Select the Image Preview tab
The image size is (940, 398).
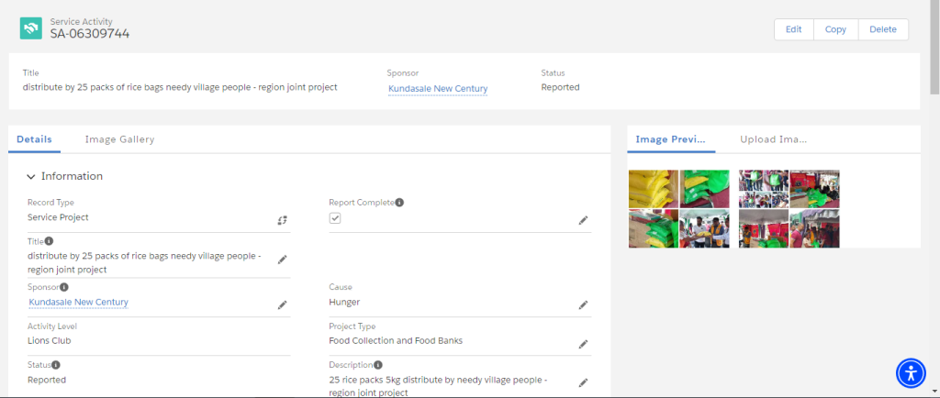click(x=671, y=139)
